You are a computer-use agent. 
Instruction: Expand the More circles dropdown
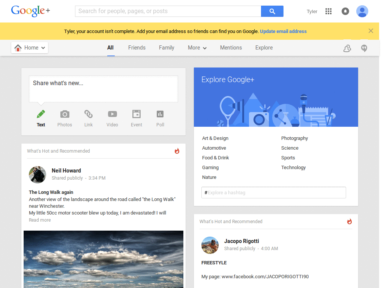197,48
